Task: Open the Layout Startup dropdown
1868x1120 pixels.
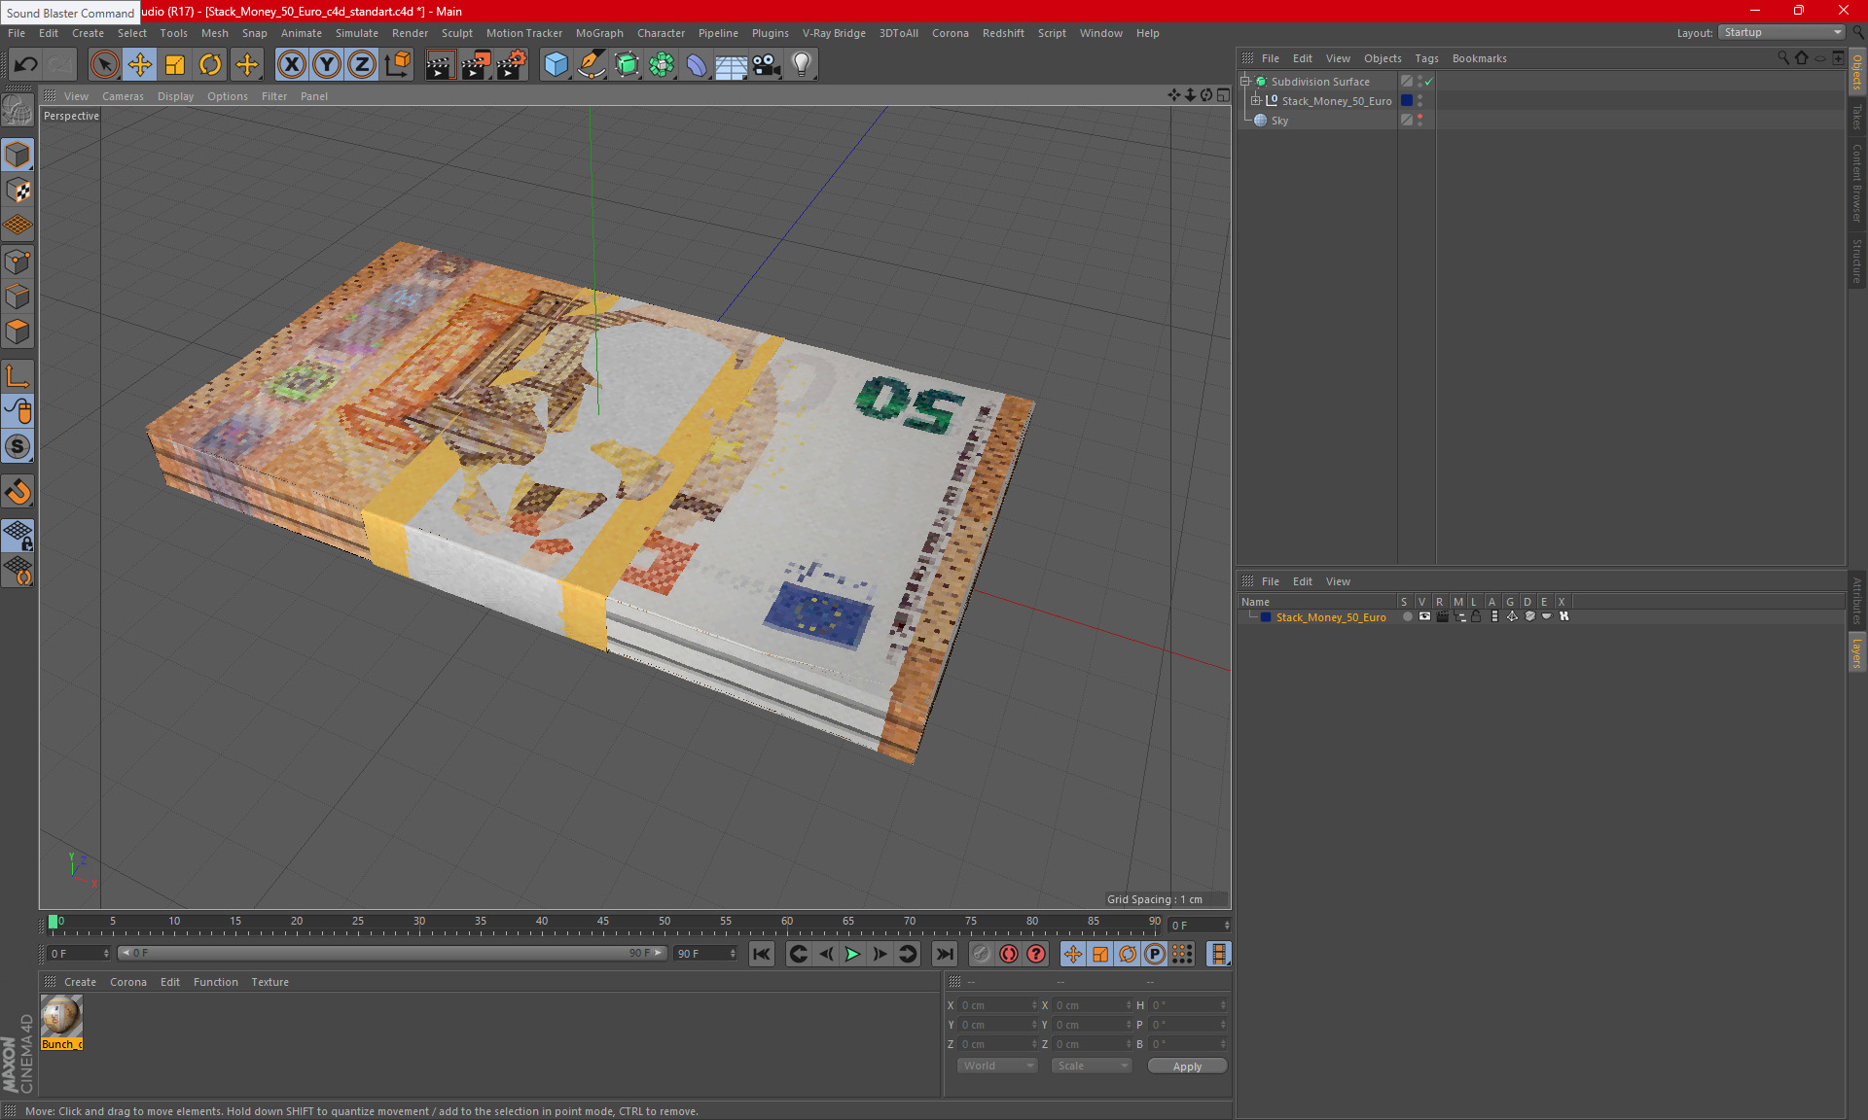Action: tap(1781, 32)
